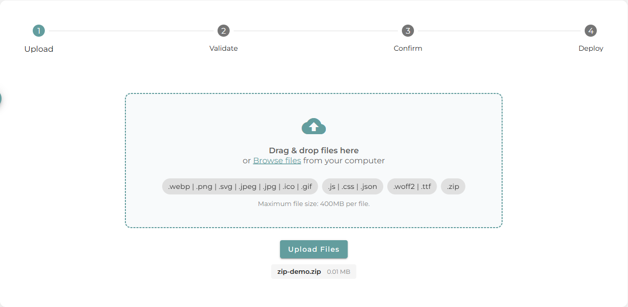Click the 0.01 MB file size text
628x307 pixels.
338,272
